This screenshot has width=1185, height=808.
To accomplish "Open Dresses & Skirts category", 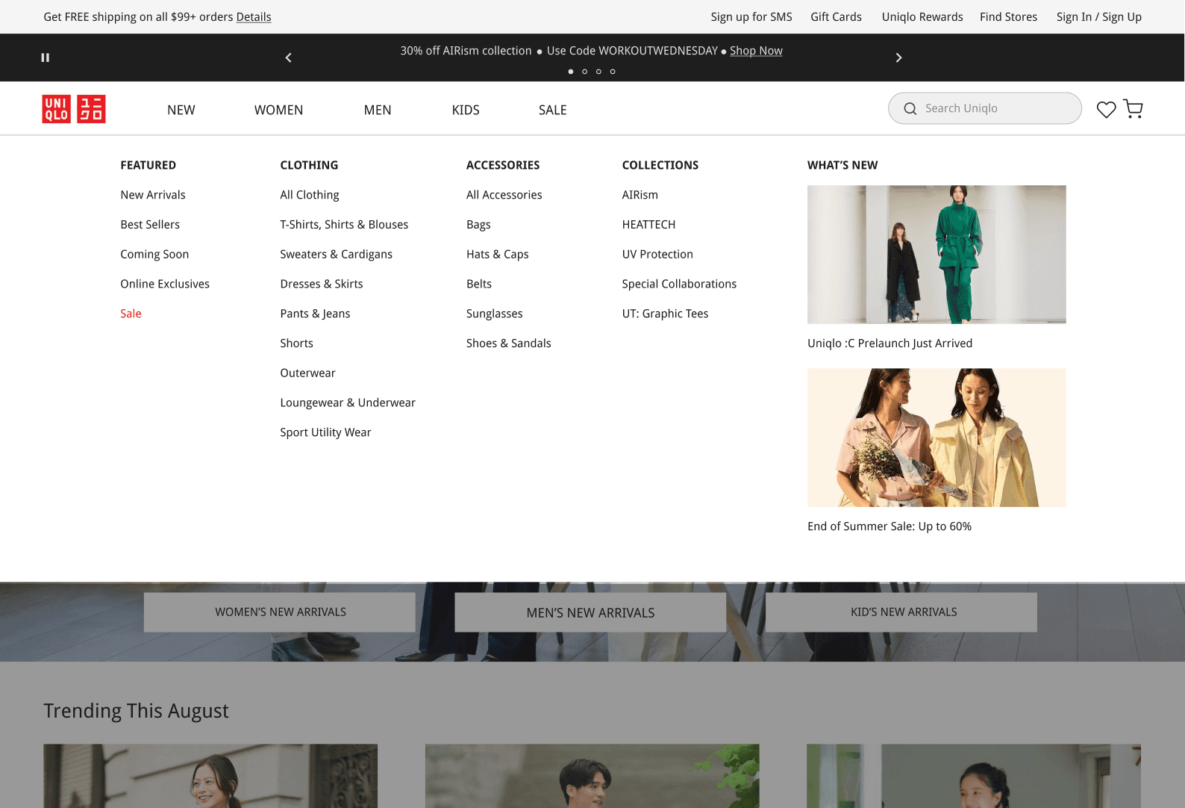I will (322, 284).
